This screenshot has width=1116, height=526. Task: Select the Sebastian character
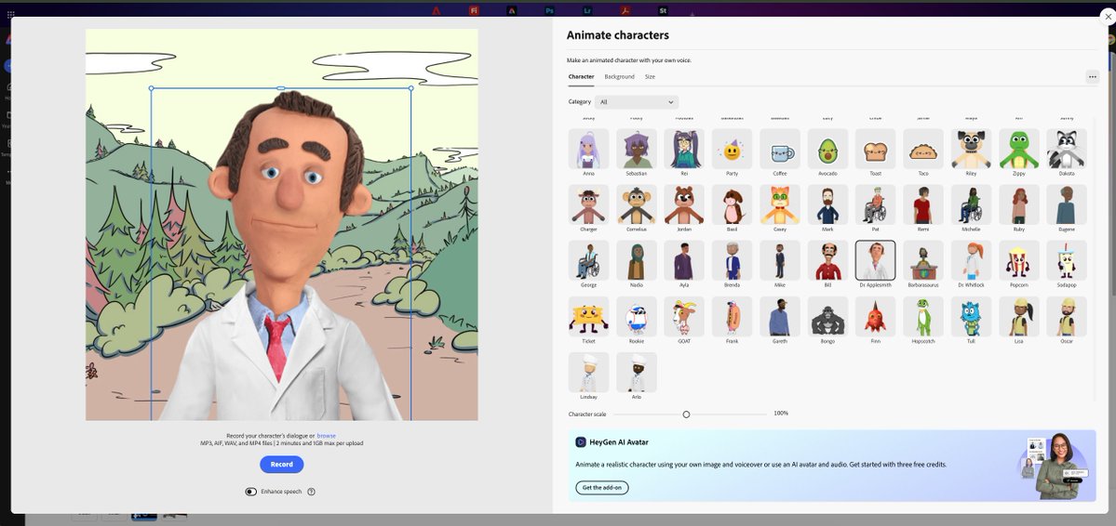[637, 149]
